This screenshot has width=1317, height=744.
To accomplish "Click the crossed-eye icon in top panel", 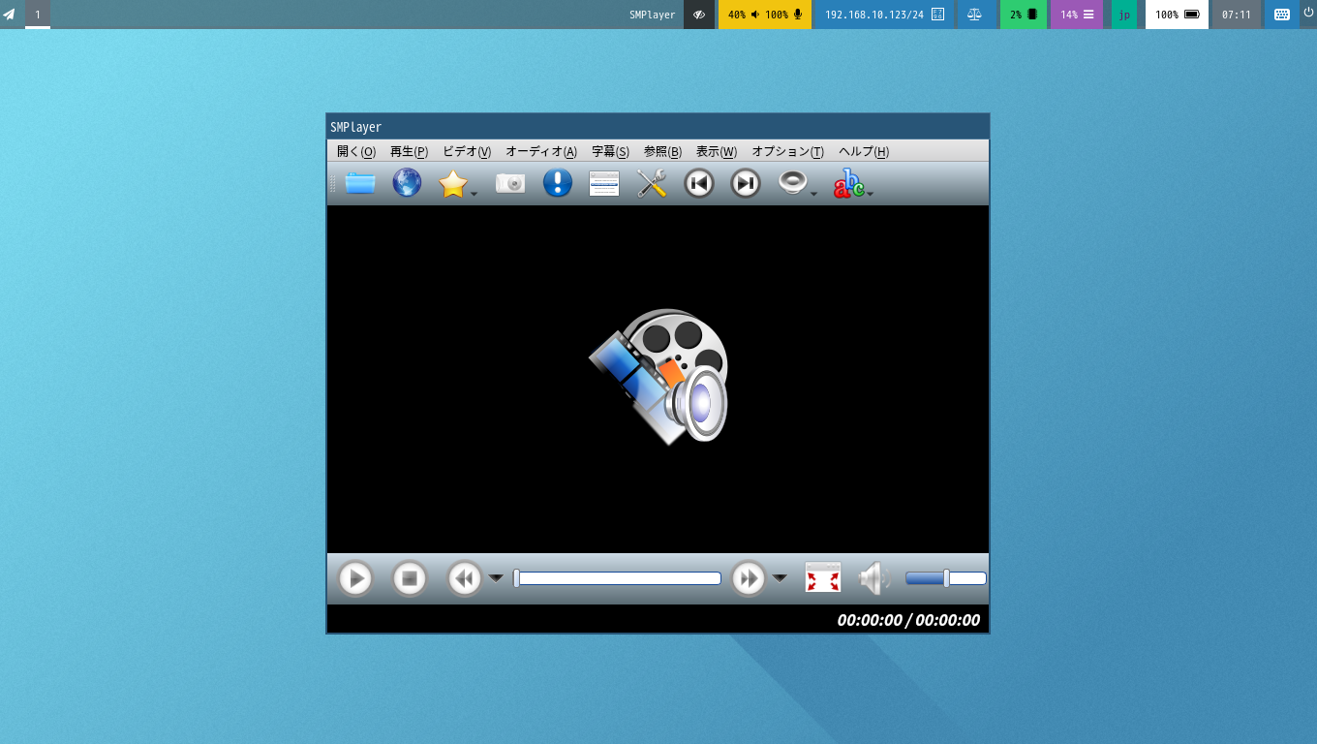I will (699, 15).
